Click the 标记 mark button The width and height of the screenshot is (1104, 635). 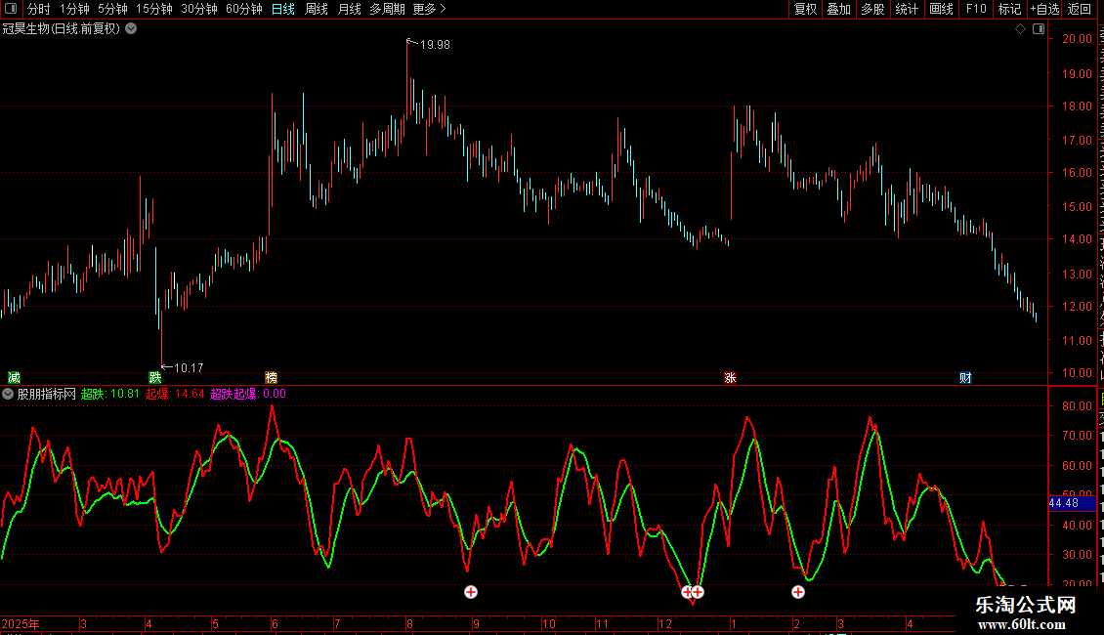1009,9
